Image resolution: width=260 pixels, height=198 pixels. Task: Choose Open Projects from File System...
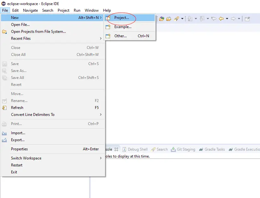point(53,32)
